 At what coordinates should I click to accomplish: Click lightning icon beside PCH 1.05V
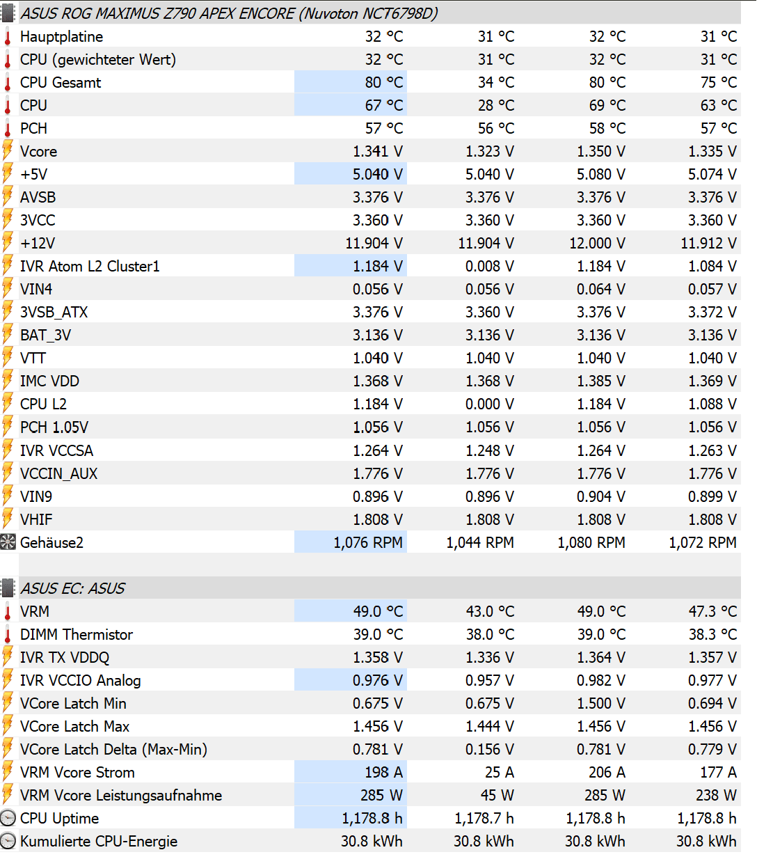[8, 427]
